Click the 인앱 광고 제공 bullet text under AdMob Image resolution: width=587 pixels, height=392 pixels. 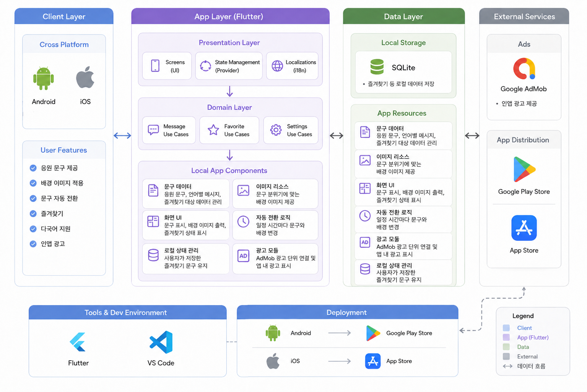pos(519,103)
